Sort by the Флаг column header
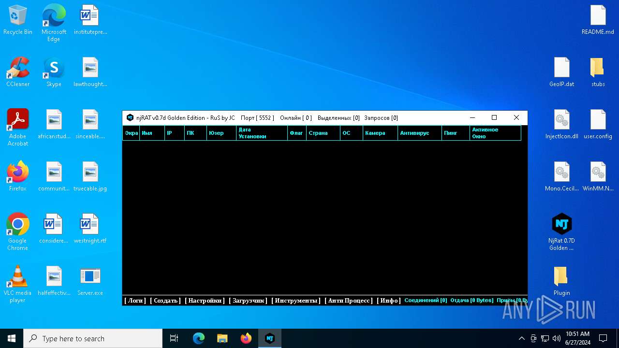619x348 pixels. (x=297, y=133)
